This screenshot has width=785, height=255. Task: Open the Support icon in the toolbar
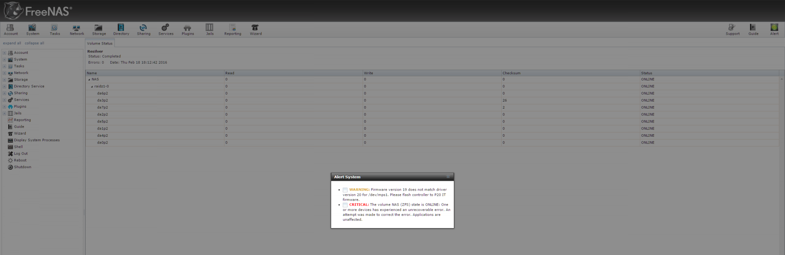[732, 29]
